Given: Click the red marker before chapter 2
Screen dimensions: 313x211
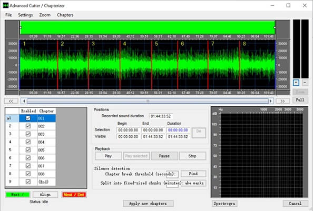Looking at the screenshot, I should [57, 65].
